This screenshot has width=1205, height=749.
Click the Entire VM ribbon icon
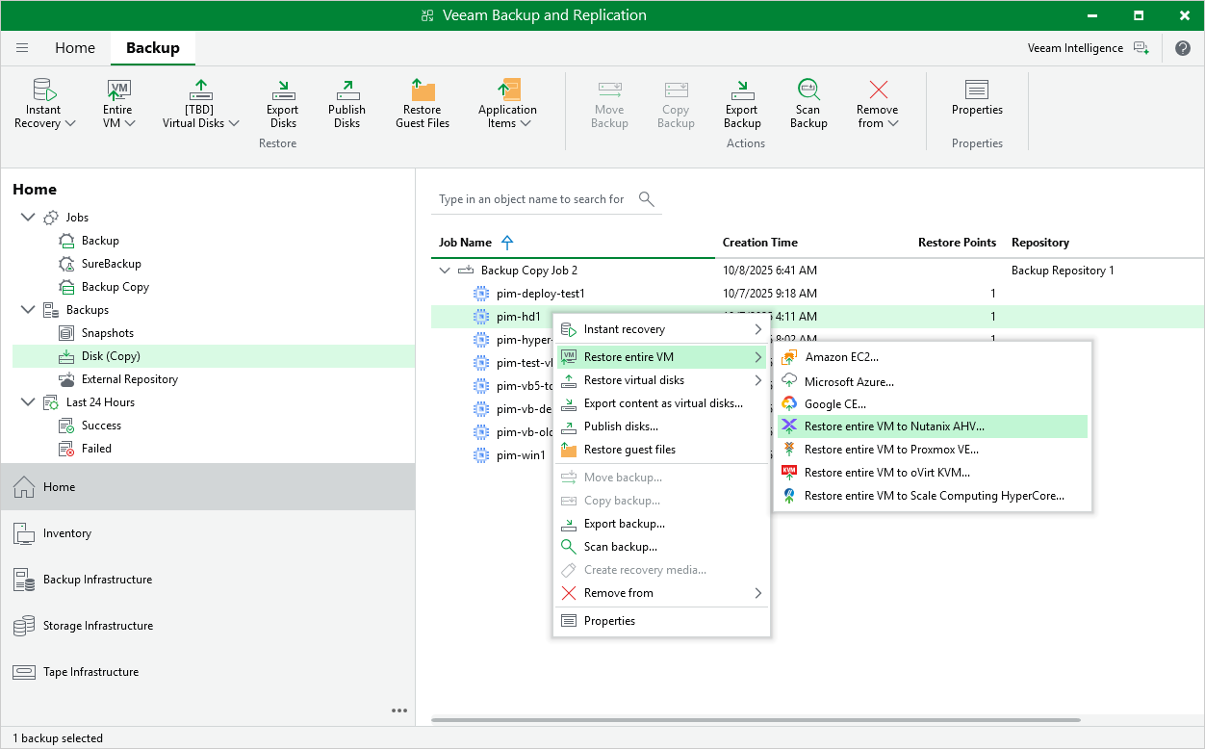(x=119, y=90)
